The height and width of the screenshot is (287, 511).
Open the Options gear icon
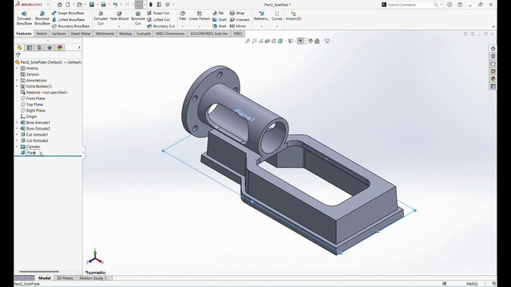168,5
